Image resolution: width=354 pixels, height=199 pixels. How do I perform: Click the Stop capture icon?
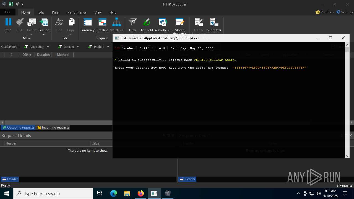pyautogui.click(x=8, y=22)
